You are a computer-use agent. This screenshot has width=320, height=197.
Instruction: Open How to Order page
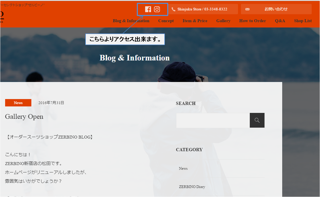[x=252, y=21]
